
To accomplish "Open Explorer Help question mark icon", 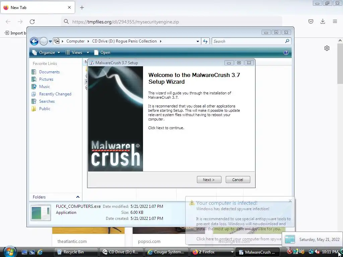I will tap(286, 53).
